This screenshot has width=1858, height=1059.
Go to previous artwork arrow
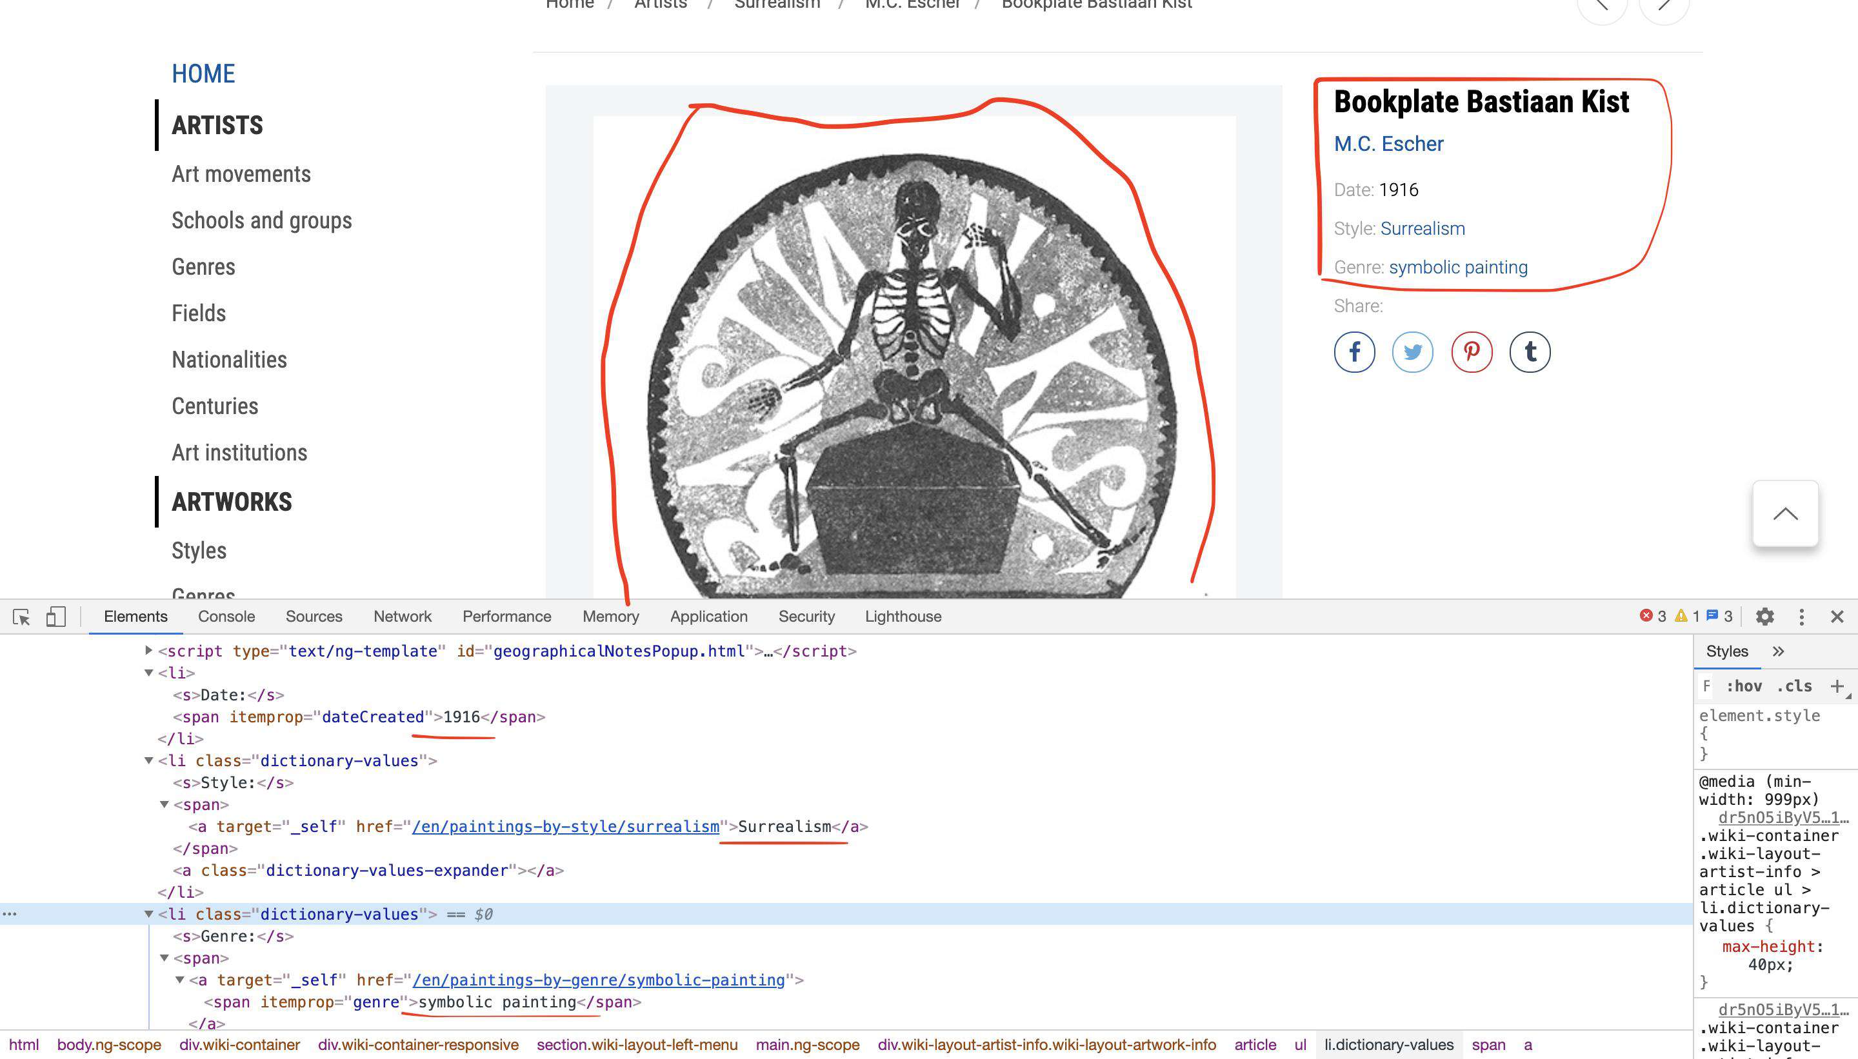[1602, 6]
